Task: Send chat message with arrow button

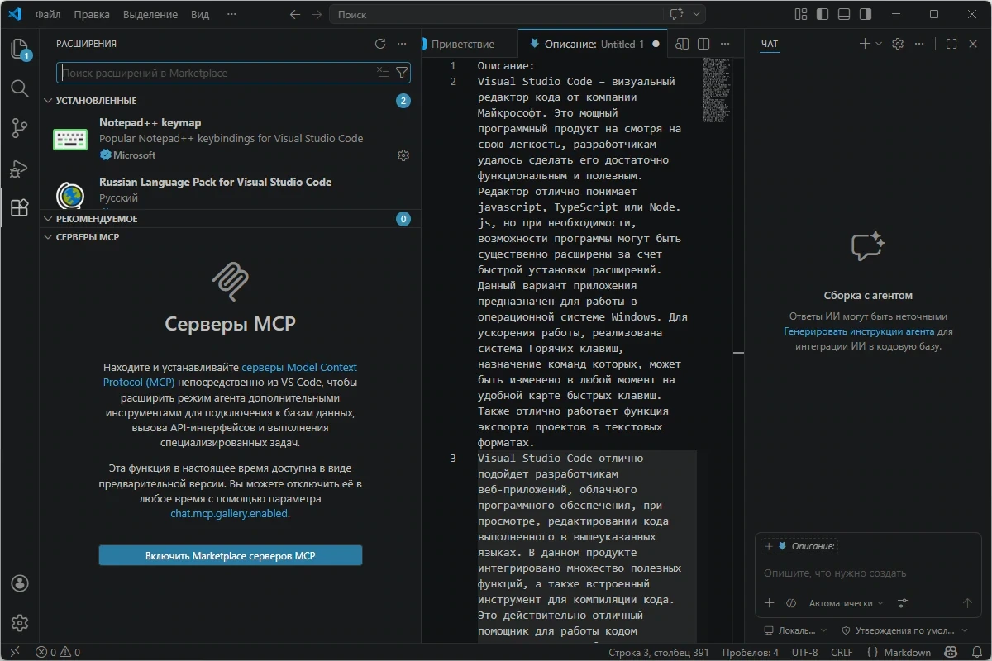Action: click(967, 603)
